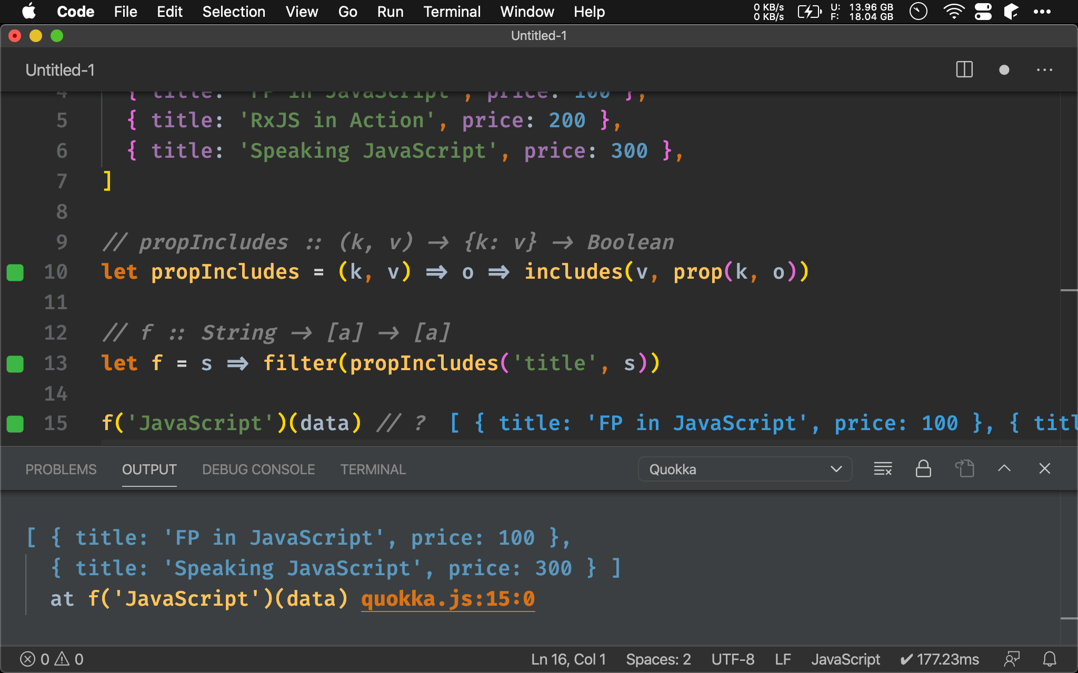Change LF end of line sequence
Viewport: 1078px width, 673px height.
783,659
